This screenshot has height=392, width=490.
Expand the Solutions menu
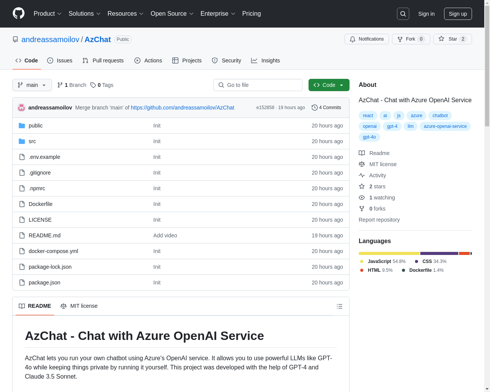[85, 14]
